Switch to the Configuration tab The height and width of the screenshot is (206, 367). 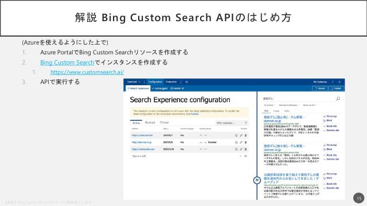point(155,82)
